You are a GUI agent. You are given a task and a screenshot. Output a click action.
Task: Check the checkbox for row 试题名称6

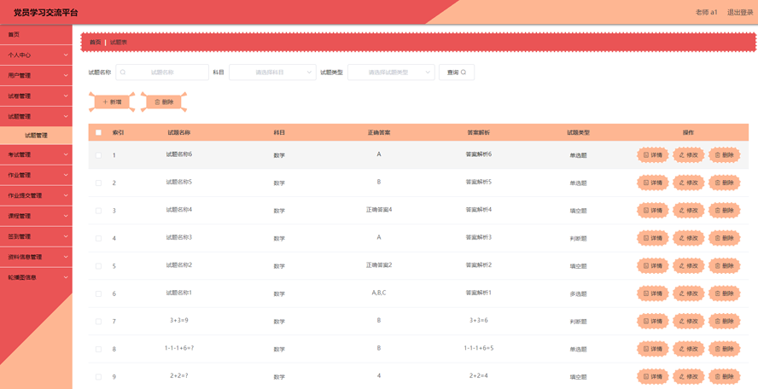pyautogui.click(x=99, y=155)
